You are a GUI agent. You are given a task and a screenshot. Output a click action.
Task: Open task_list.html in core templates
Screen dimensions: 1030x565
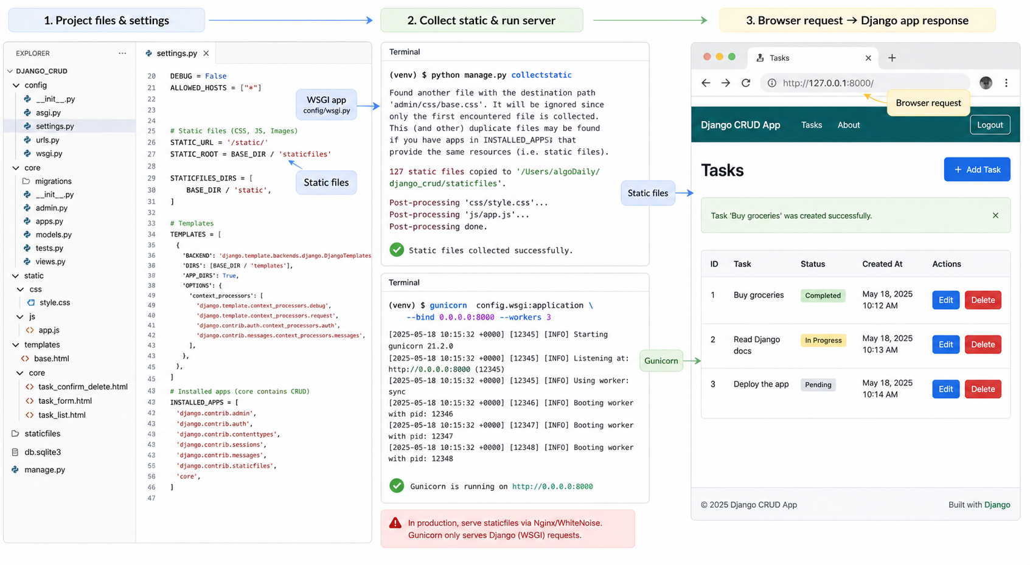[61, 415]
